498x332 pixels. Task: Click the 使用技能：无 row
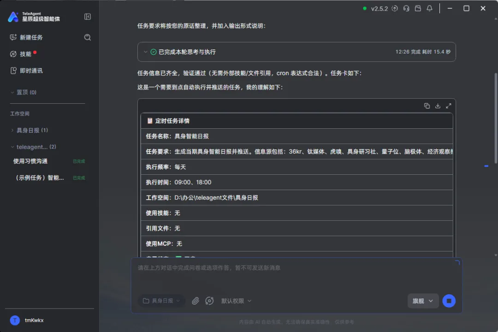pyautogui.click(x=296, y=213)
